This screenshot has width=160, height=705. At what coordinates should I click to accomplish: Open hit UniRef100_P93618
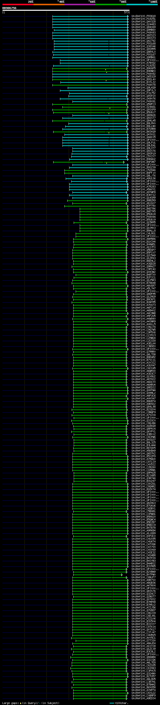tap(143, 16)
